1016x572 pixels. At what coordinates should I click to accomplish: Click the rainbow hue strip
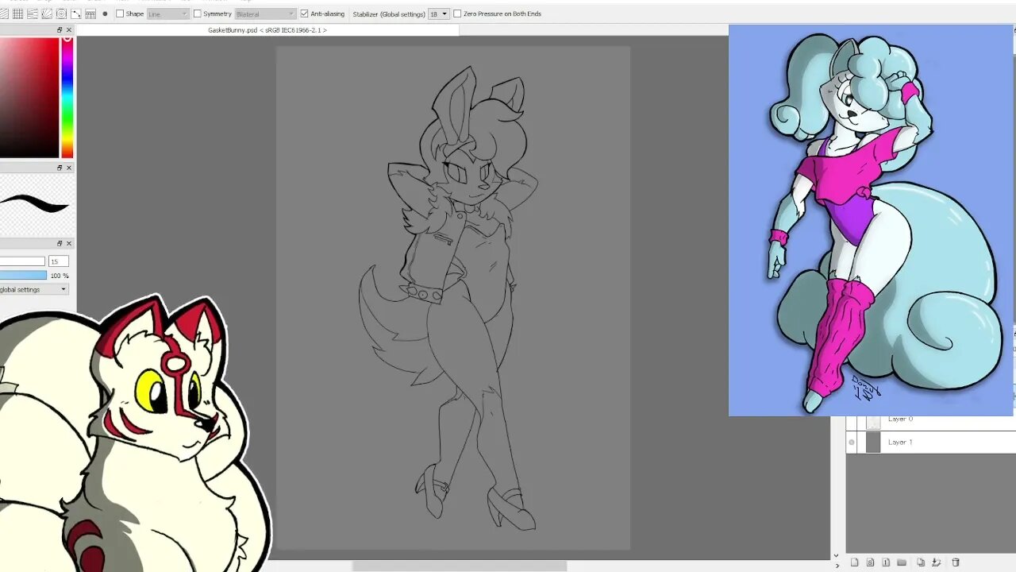(67, 97)
